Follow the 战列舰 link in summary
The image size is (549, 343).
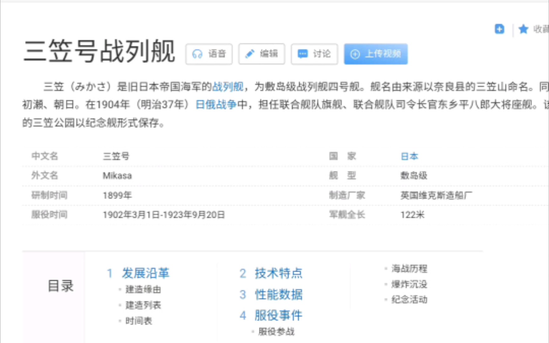click(228, 86)
